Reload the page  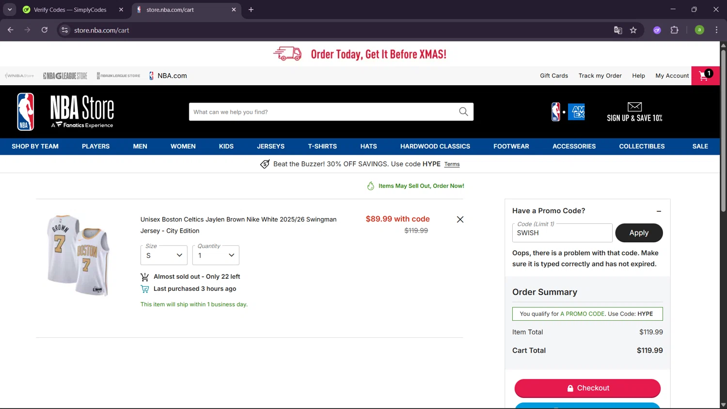(x=45, y=30)
